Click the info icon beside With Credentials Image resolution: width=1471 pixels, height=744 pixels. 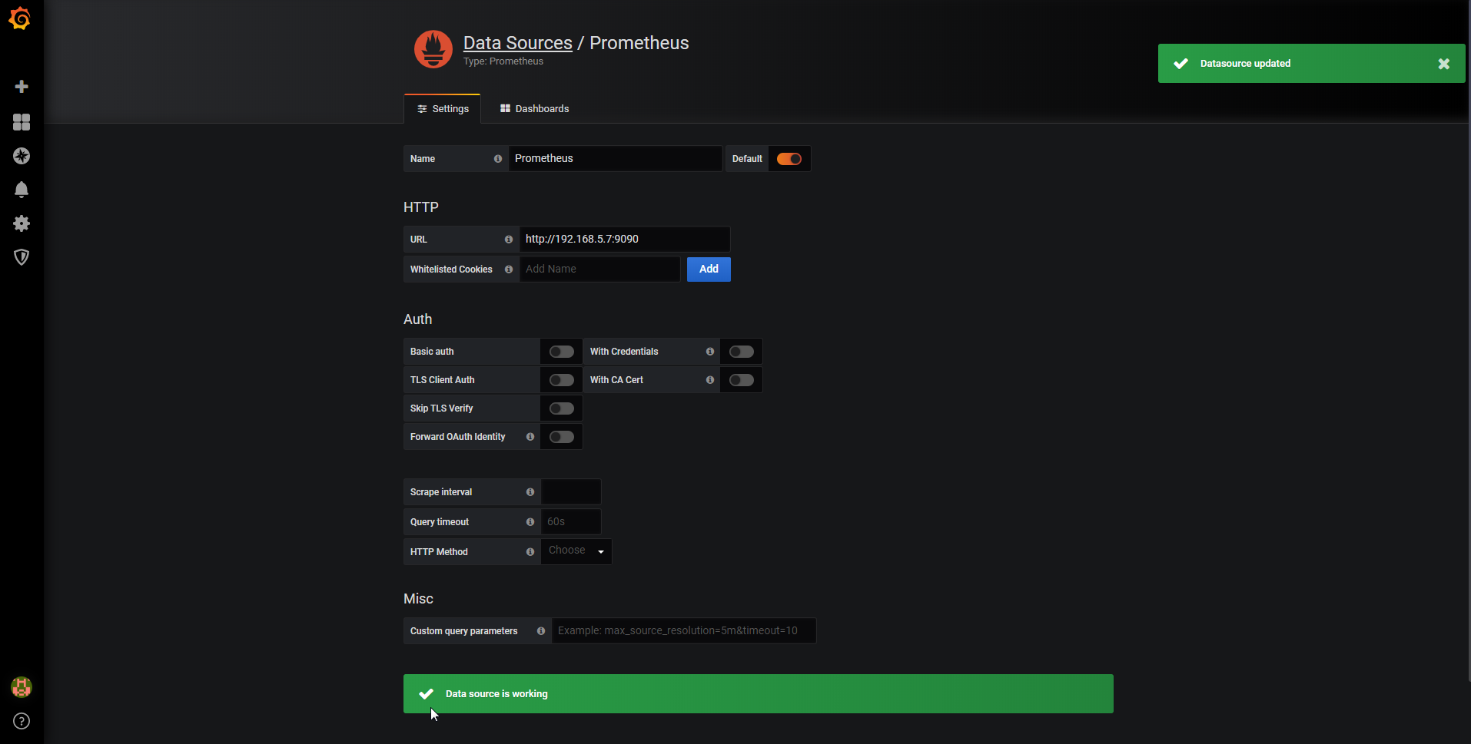point(710,352)
